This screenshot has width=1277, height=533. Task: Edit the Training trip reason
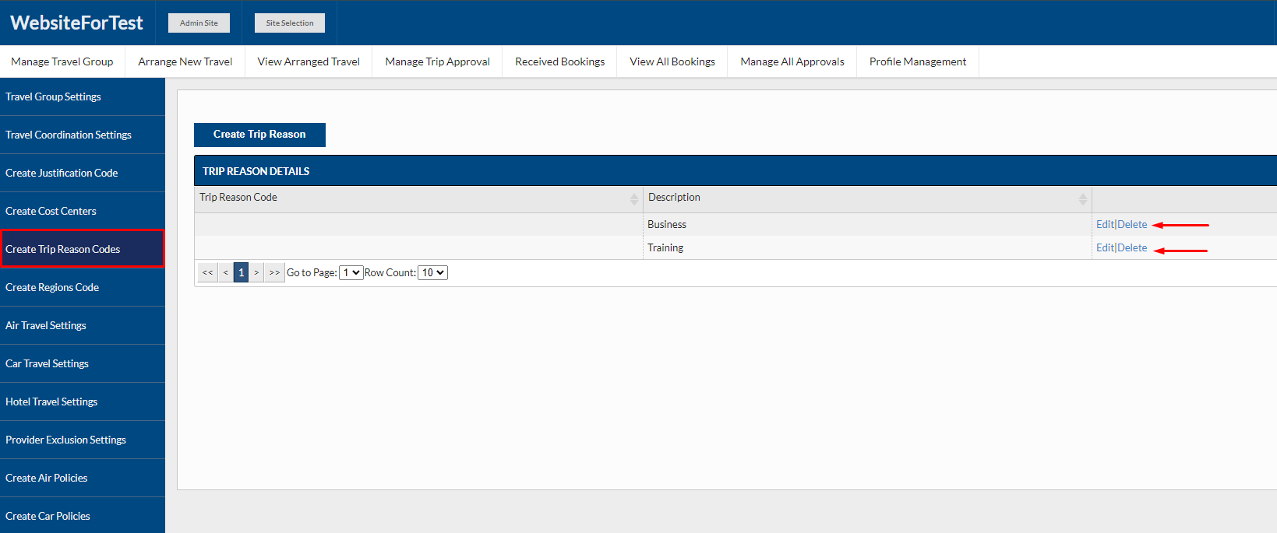tap(1105, 247)
